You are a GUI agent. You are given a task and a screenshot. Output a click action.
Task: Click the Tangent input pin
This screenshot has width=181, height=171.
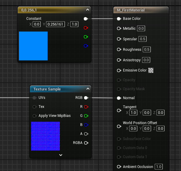click(x=119, y=110)
